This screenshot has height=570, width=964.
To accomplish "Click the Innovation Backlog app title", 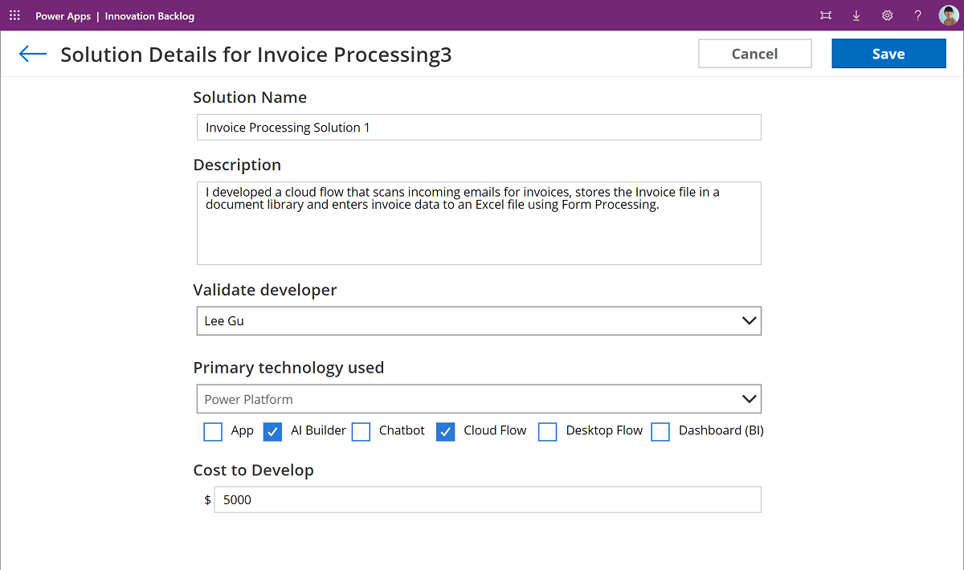I will (149, 16).
